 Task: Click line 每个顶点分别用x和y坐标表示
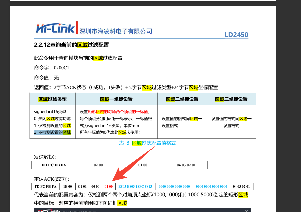point(116,119)
